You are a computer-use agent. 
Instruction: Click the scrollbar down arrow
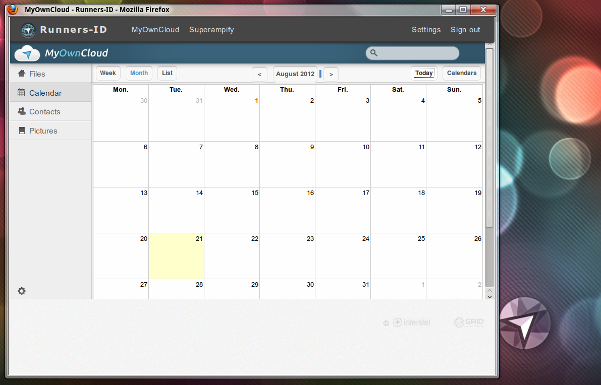coord(489,296)
